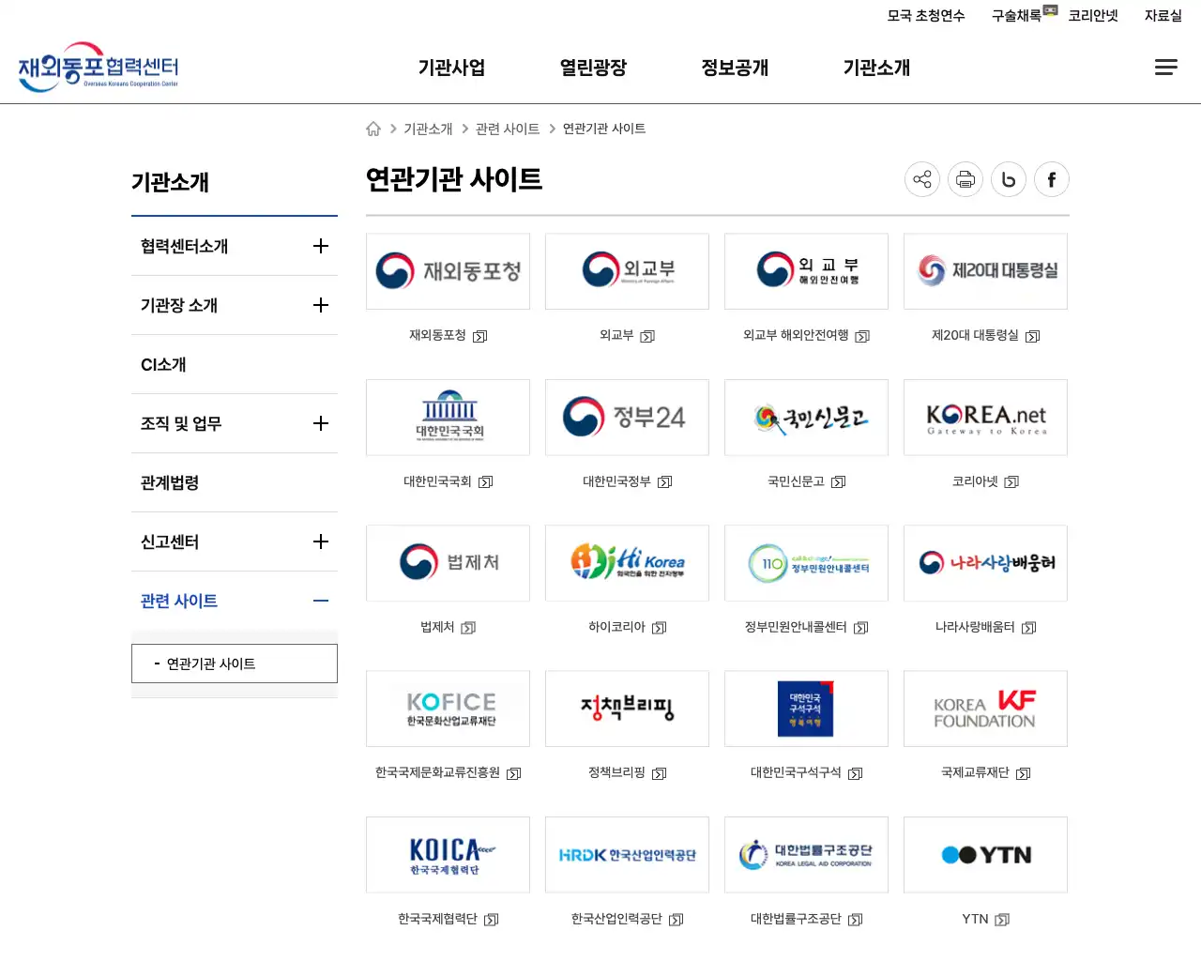Screen dimensions: 1201x961
Task: Click the 재외동포청 logo thumbnail
Action: coord(448,271)
